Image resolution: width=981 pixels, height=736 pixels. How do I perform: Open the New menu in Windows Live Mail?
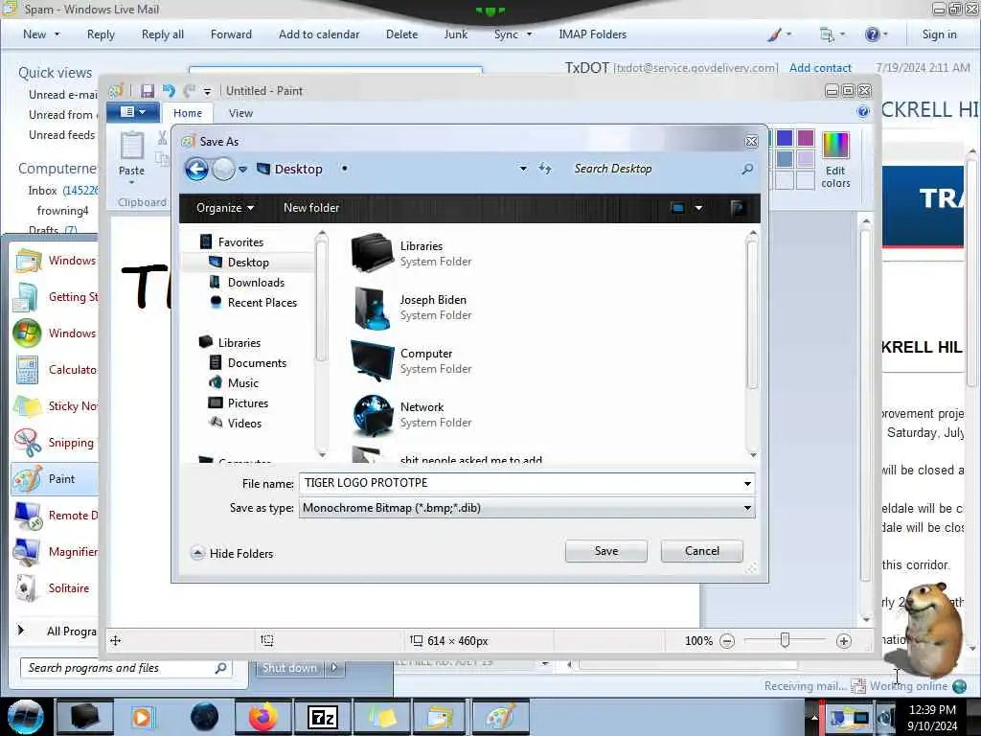pos(41,34)
